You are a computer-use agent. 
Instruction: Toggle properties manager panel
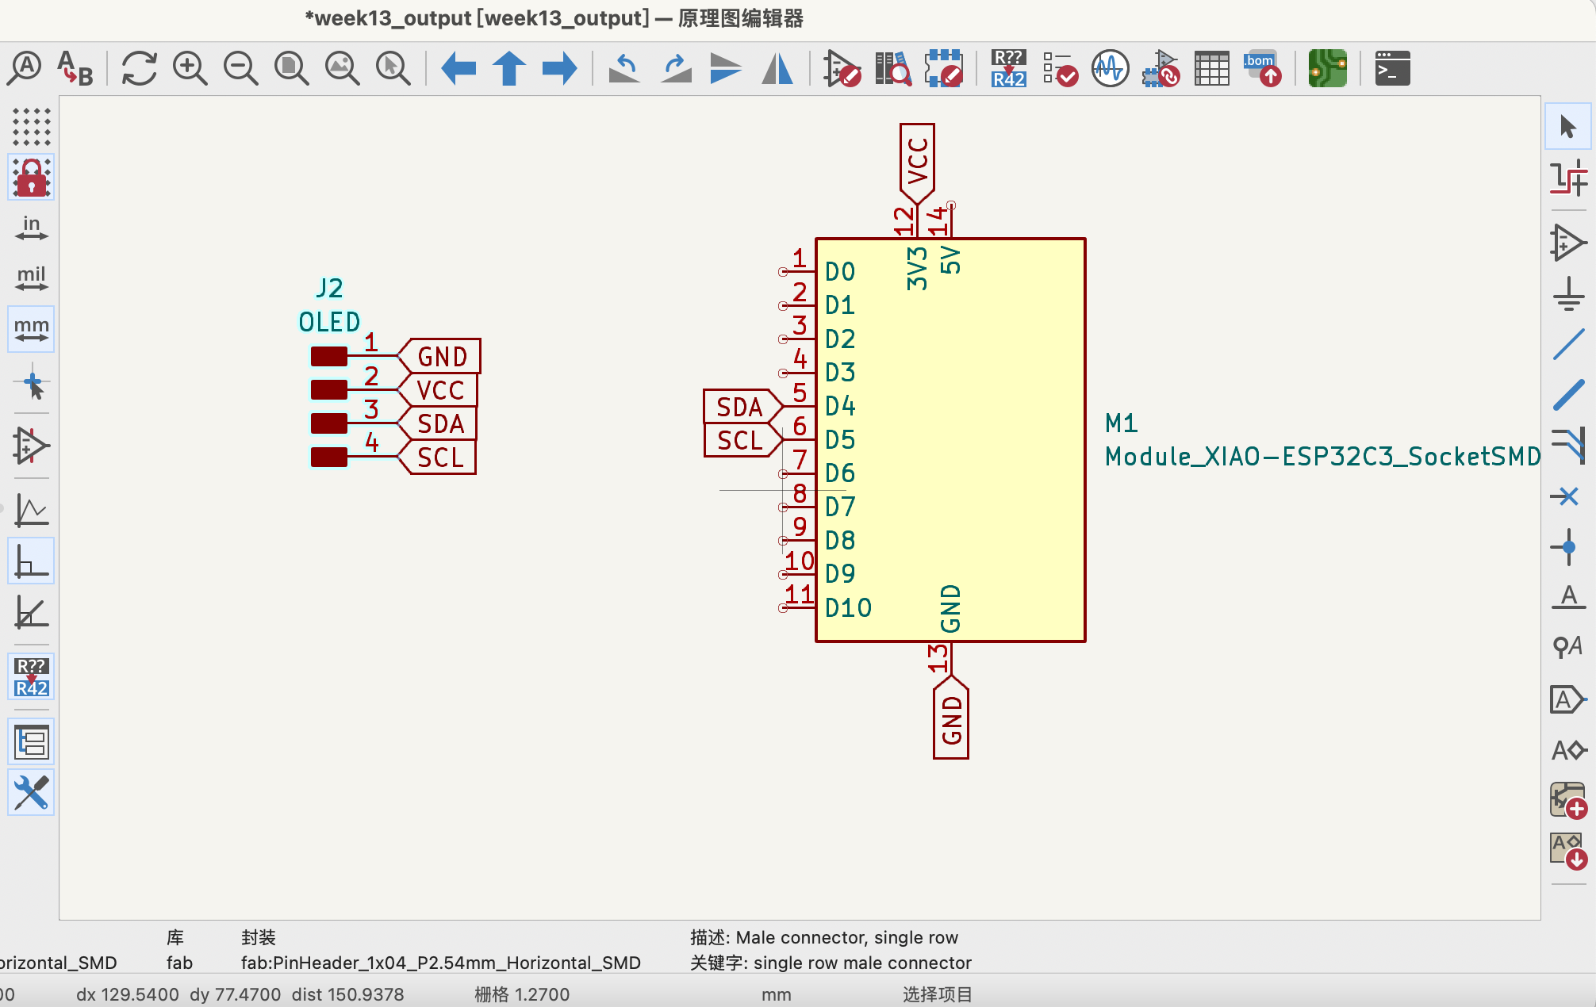coord(32,793)
